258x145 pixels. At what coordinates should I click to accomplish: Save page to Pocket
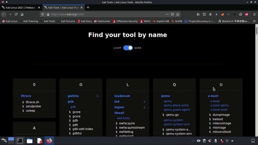pyautogui.click(x=172, y=14)
